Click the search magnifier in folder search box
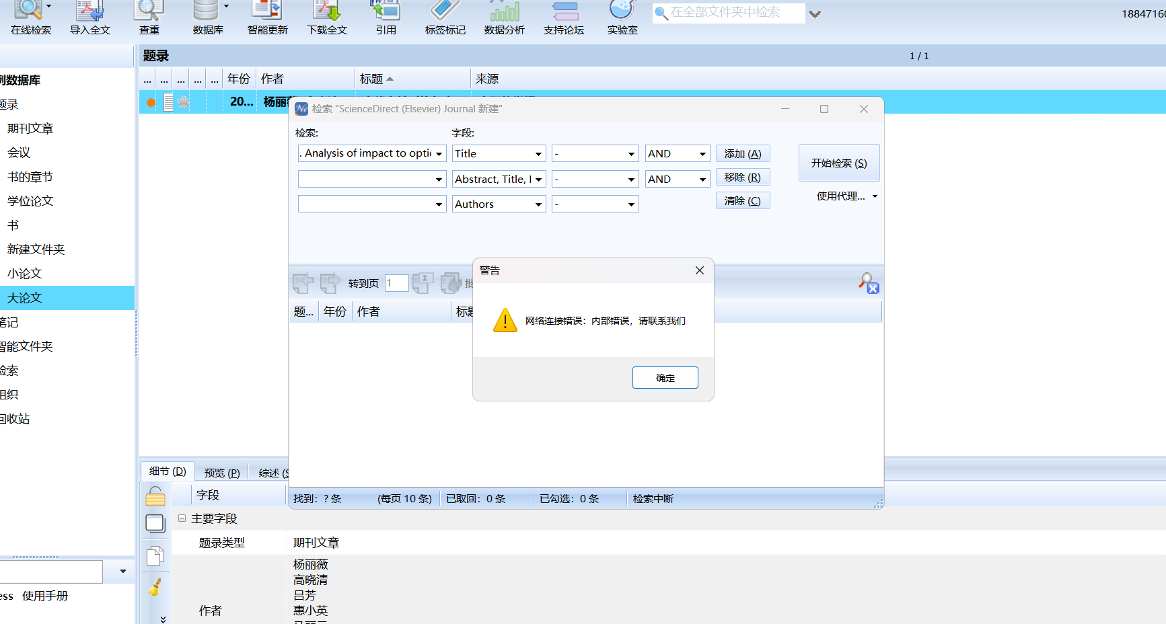Image resolution: width=1166 pixels, height=624 pixels. (x=661, y=13)
